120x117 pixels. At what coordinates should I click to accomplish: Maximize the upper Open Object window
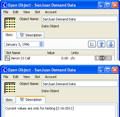[x=108, y=5]
